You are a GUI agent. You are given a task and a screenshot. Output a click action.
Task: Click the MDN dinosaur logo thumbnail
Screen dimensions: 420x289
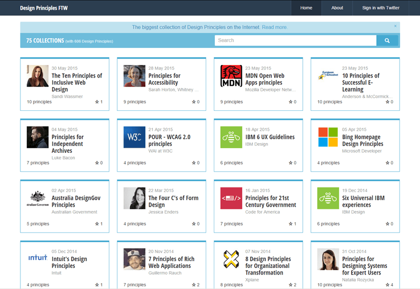(231, 76)
